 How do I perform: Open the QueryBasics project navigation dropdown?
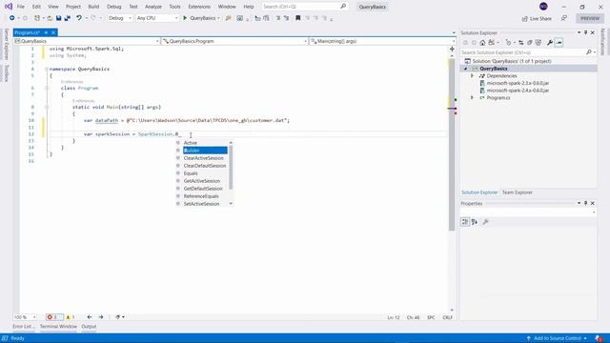coord(87,41)
